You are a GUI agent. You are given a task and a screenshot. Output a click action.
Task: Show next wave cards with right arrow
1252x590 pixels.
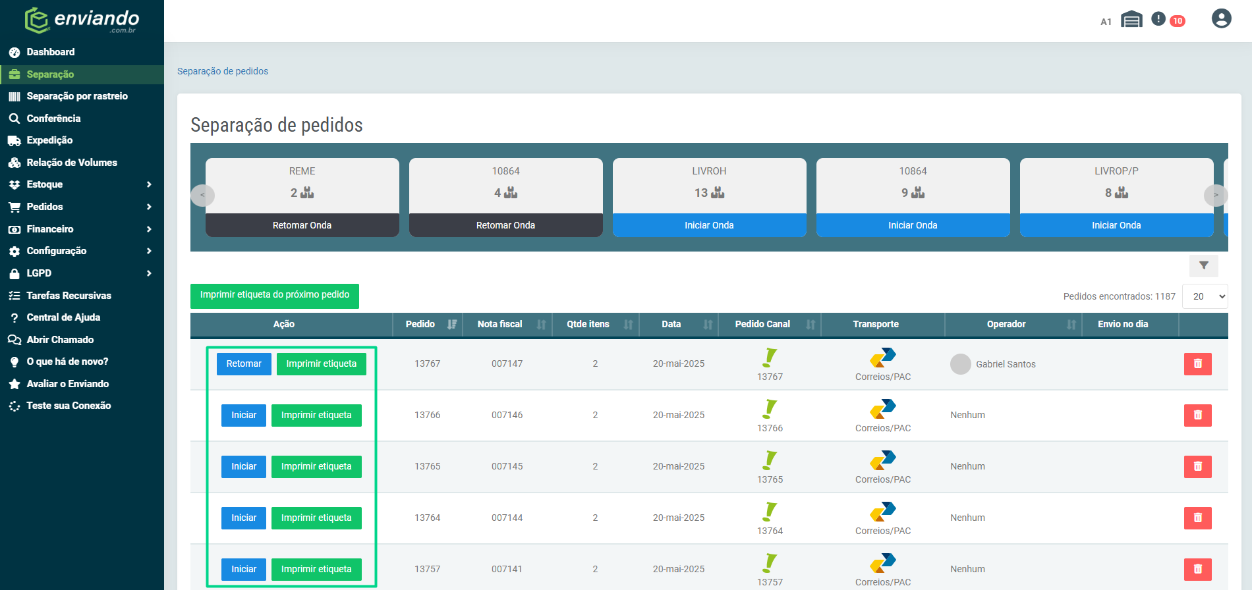coord(1216,195)
